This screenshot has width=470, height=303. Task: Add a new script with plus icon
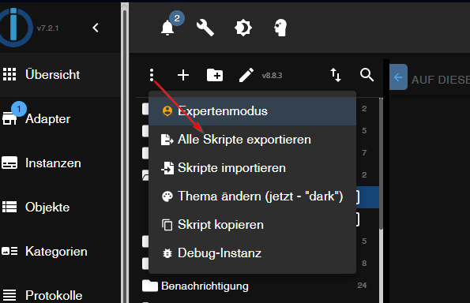coord(183,75)
